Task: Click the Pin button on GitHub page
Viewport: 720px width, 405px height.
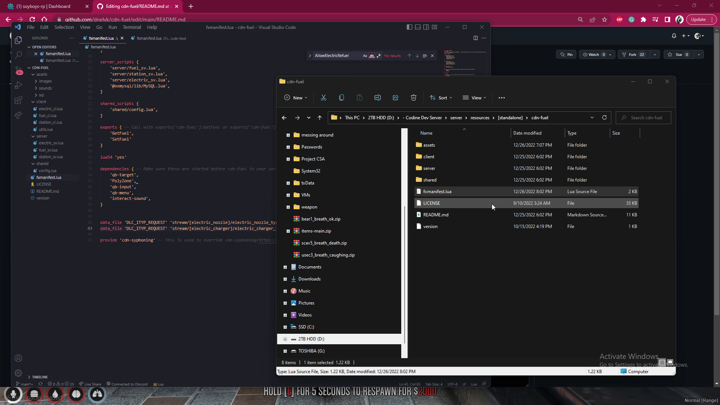Action: (566, 54)
